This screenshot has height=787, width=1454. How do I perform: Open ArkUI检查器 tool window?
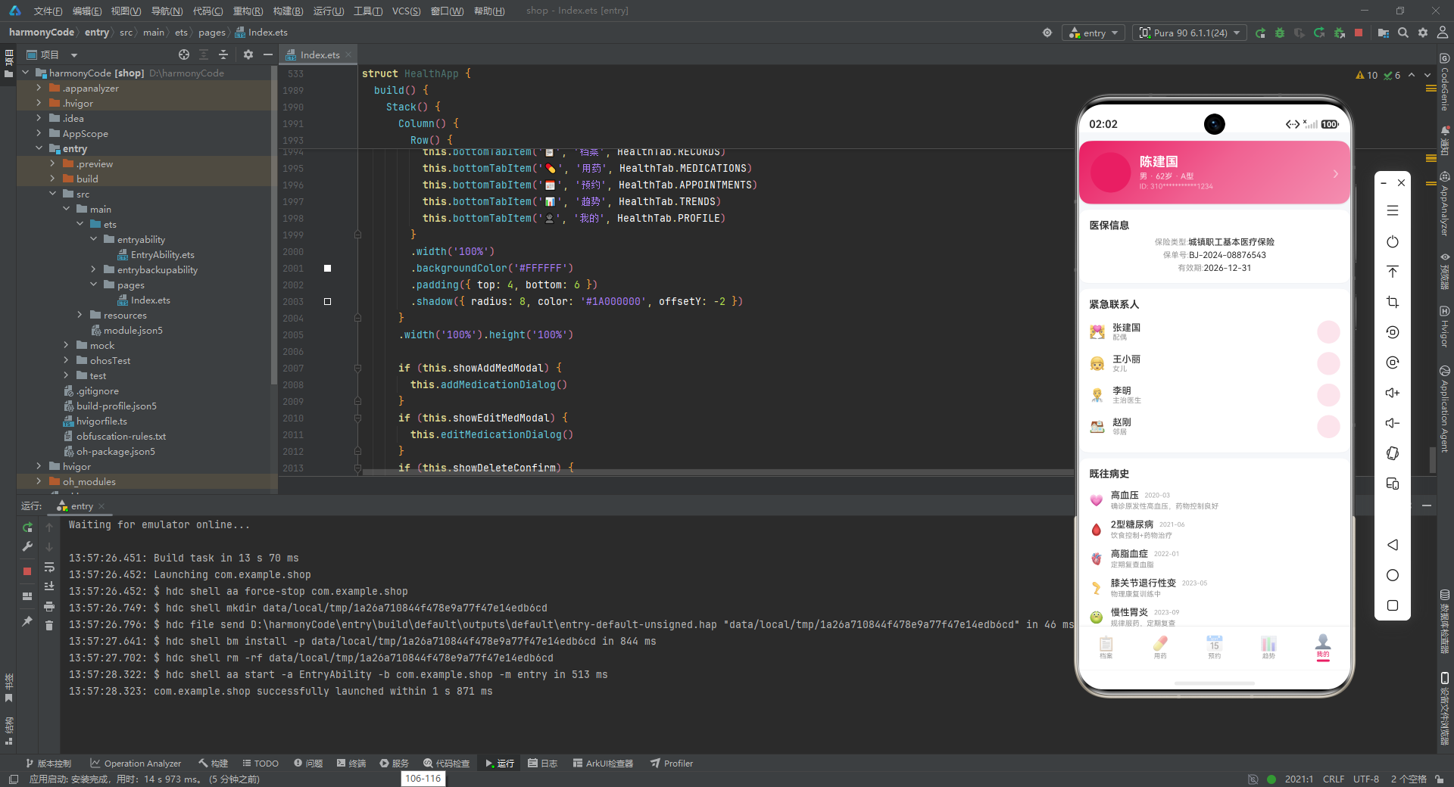(603, 763)
